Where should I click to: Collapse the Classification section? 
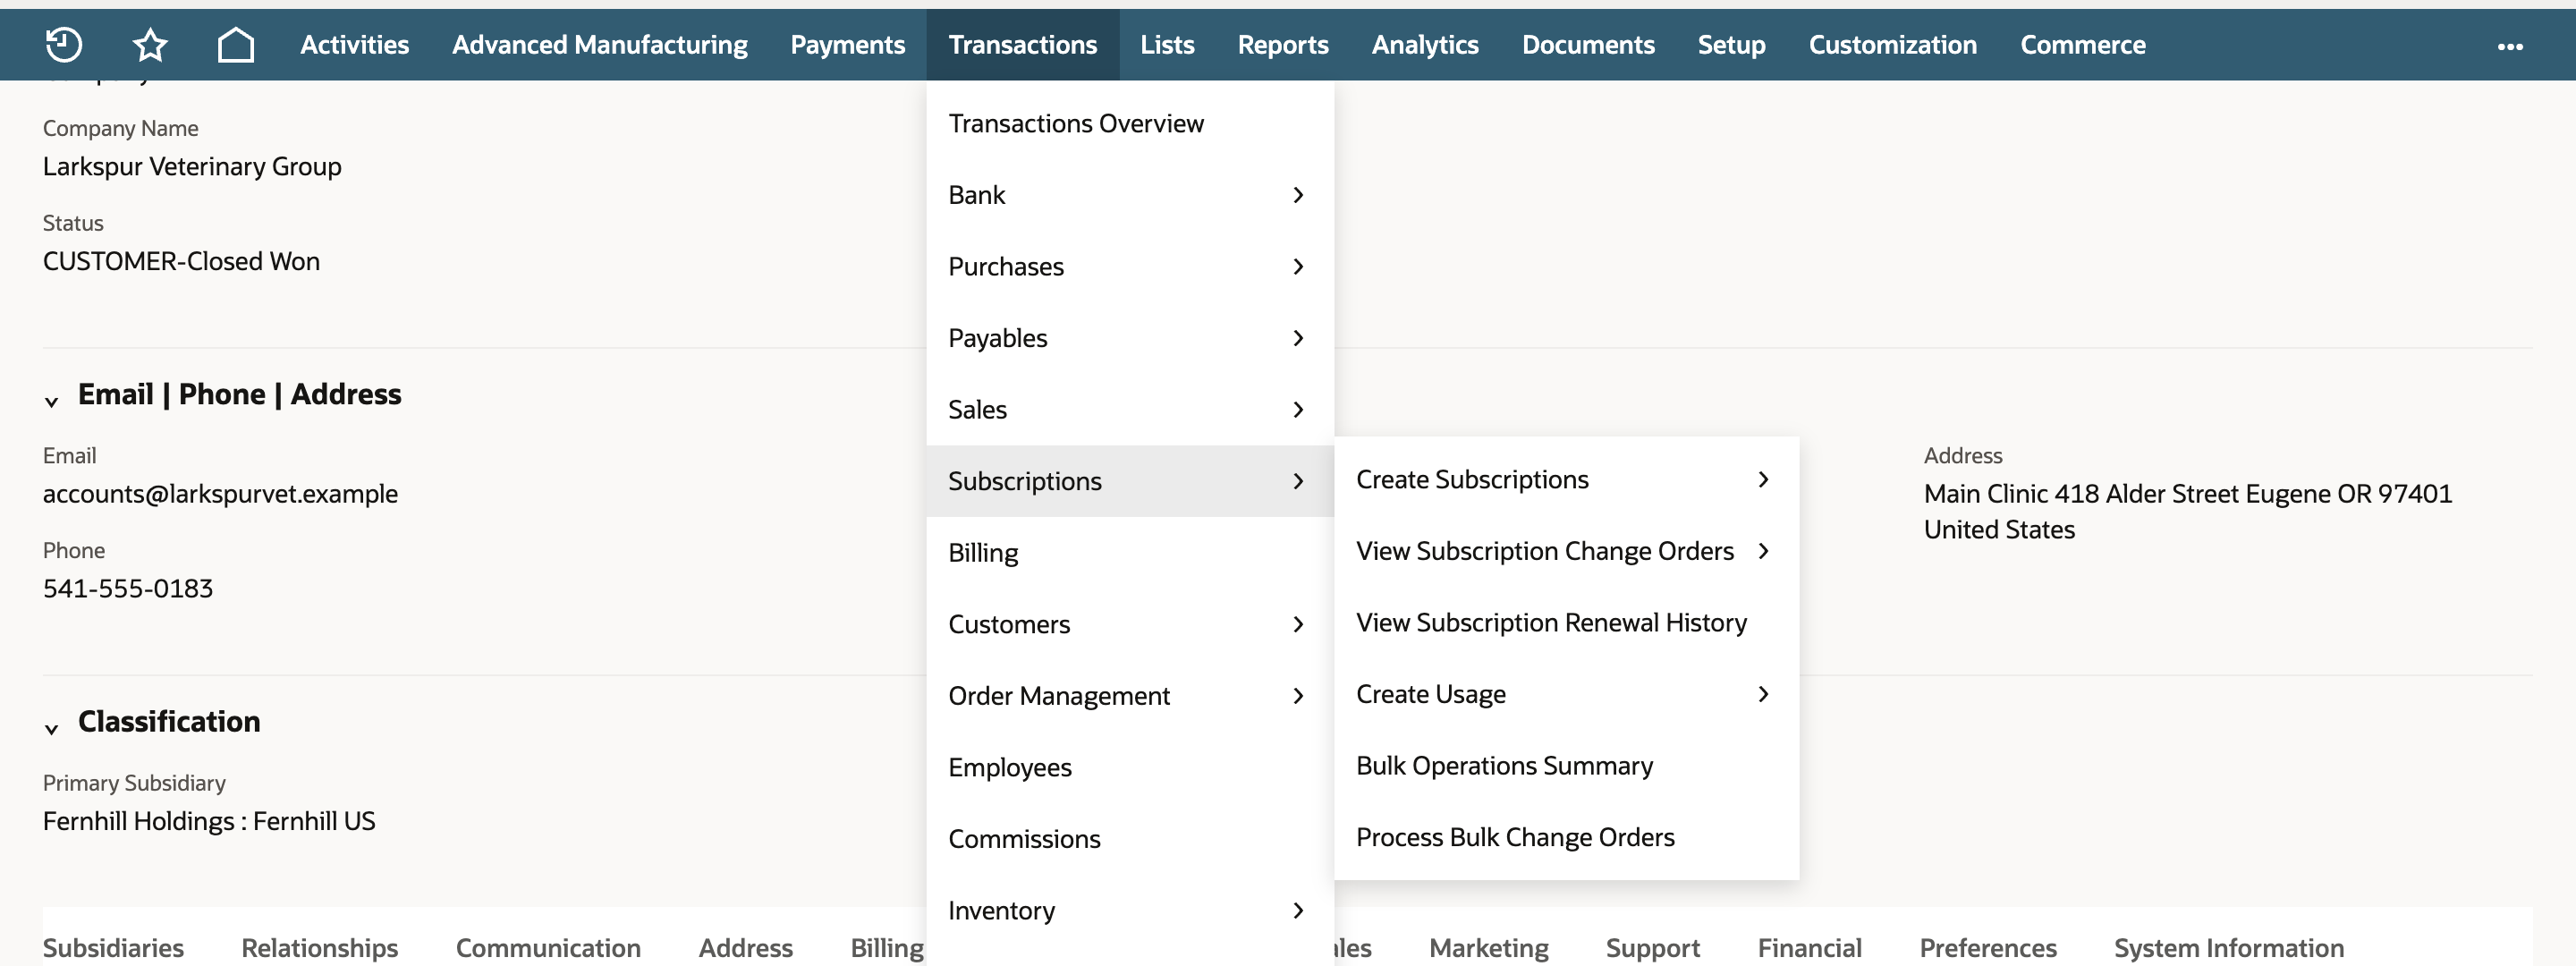[x=51, y=728]
